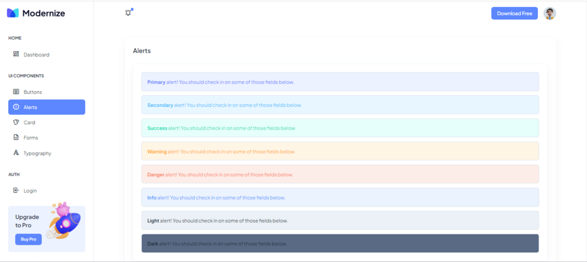Open the Forms sidebar entry

47,138
